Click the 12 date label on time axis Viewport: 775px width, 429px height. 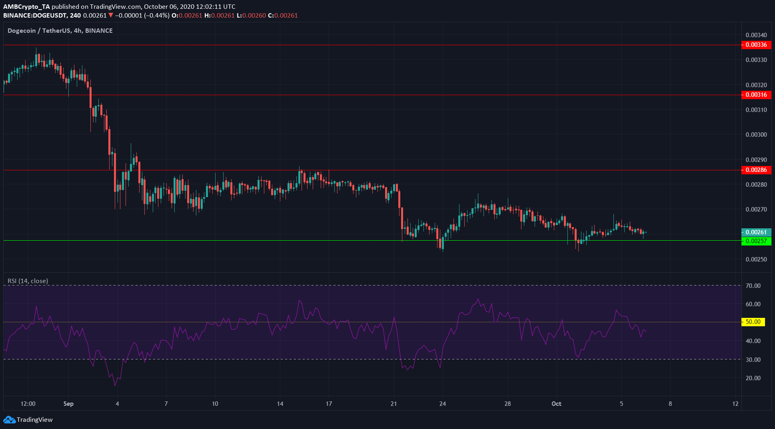735,404
